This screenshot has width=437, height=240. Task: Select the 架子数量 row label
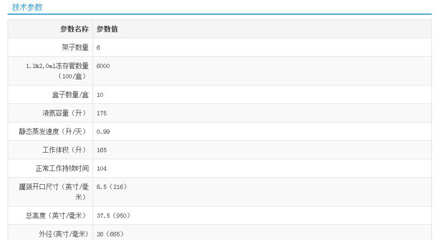[75, 47]
